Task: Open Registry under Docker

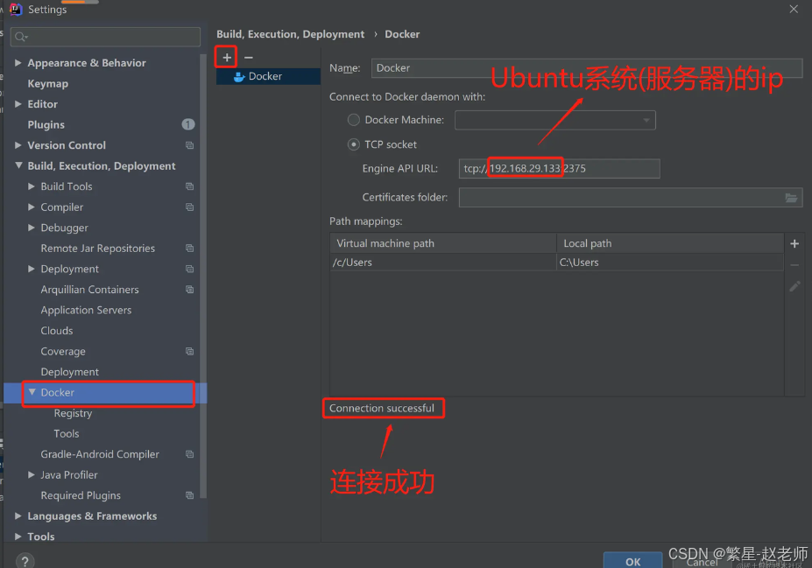Action: (73, 413)
